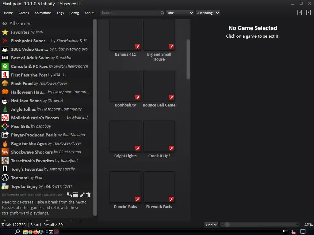Select the Big and Small House thumbnail
Image resolution: width=314 pixels, height=235 pixels.
[x=159, y=35]
